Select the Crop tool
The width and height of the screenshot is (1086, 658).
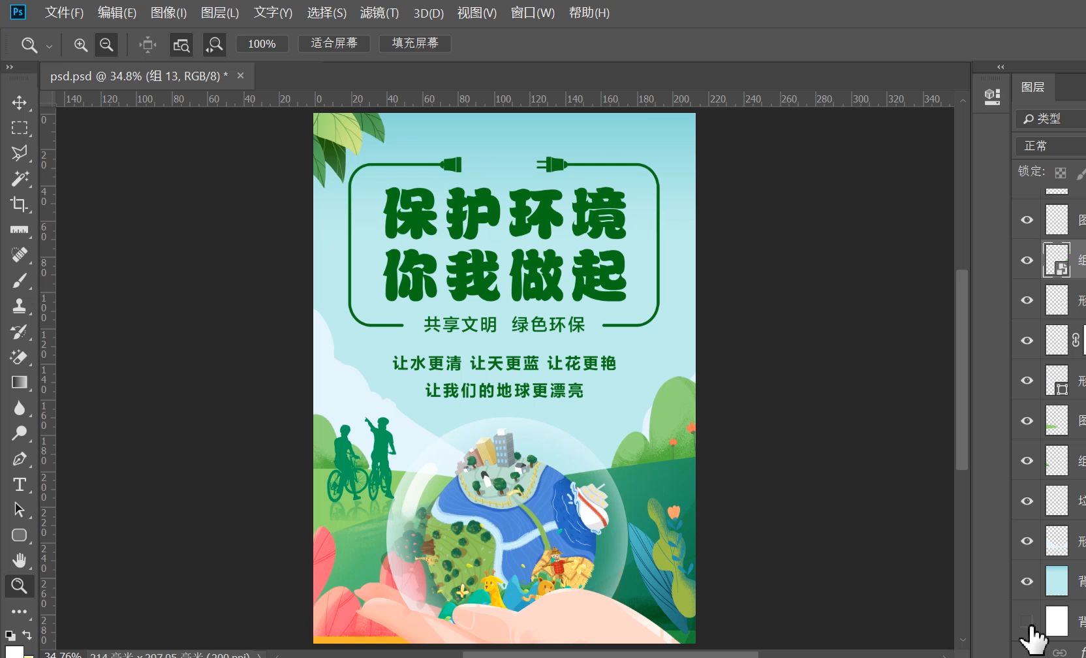(20, 204)
